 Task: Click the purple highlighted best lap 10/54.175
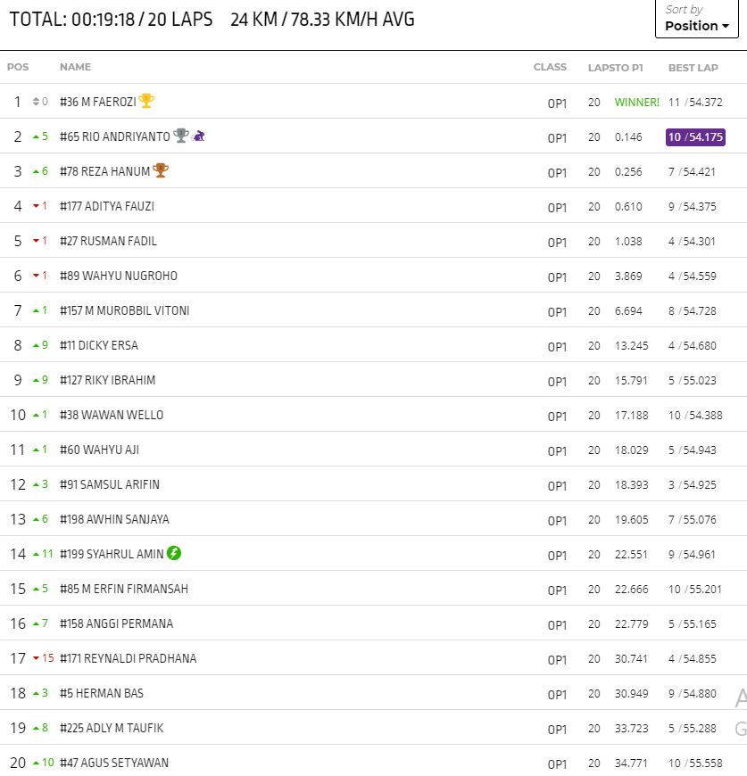(695, 137)
